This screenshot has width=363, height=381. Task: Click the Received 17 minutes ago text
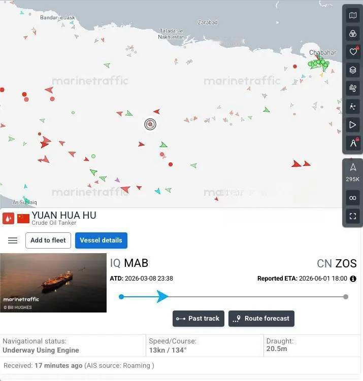79,366
